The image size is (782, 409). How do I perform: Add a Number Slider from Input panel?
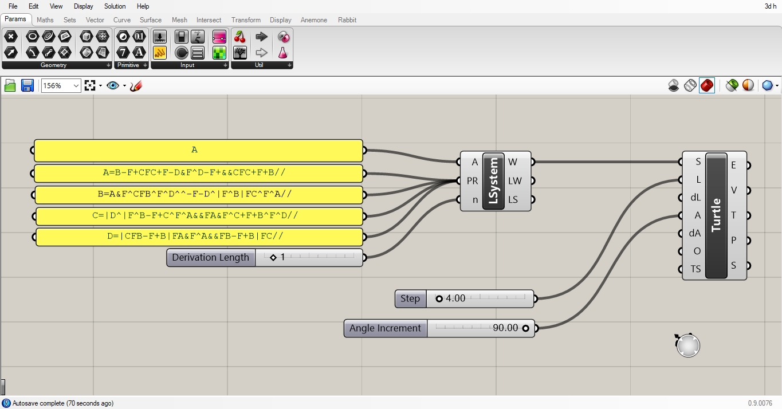pyautogui.click(x=160, y=37)
